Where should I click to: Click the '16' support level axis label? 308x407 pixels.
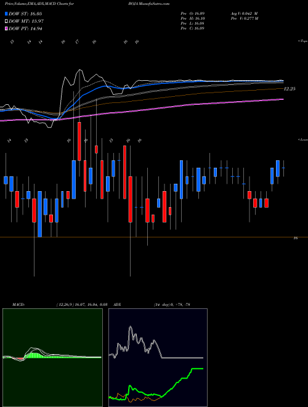[295, 238]
